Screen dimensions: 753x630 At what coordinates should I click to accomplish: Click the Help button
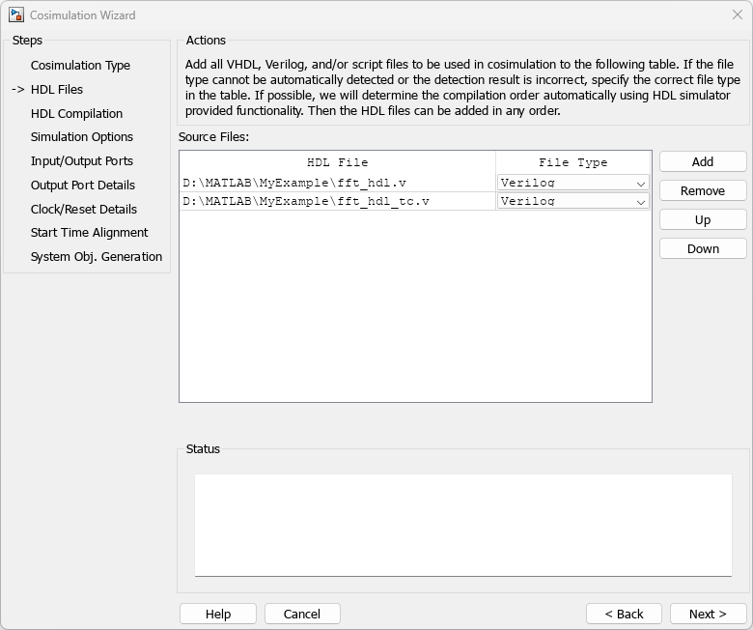(218, 614)
